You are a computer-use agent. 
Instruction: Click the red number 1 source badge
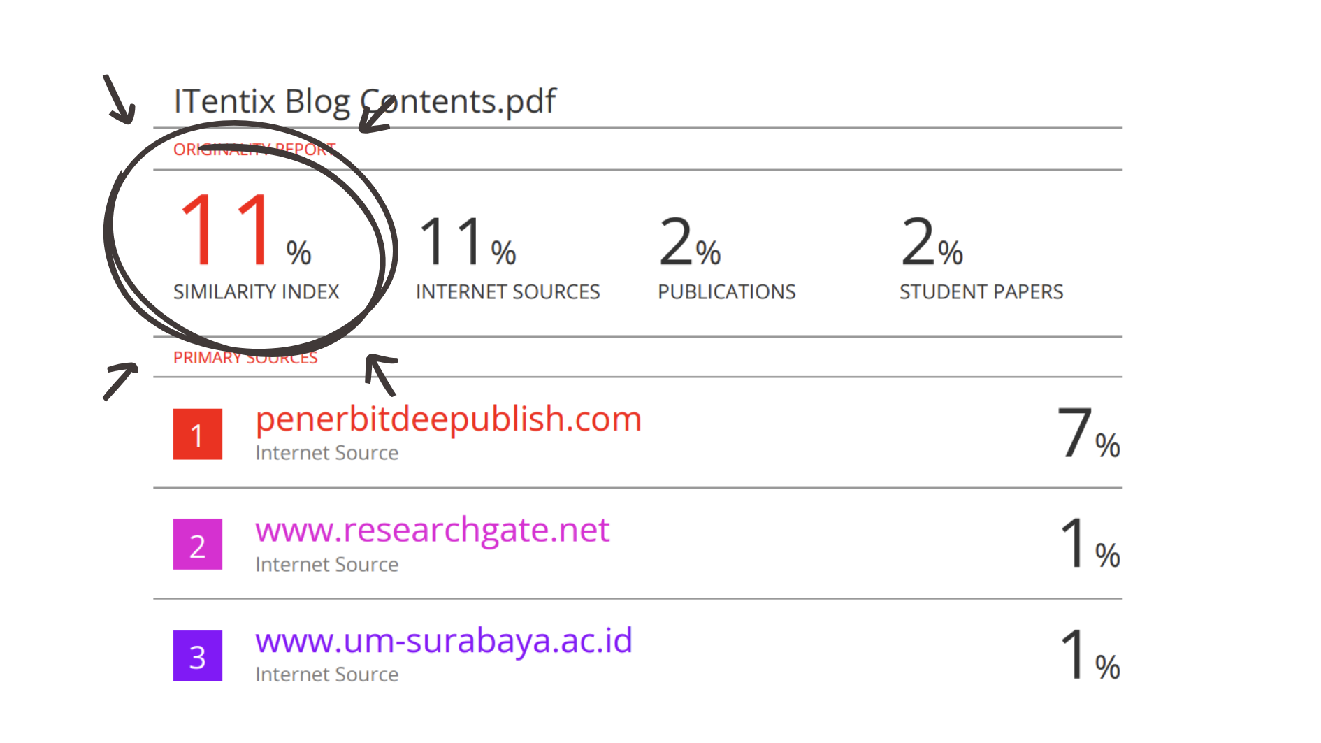[198, 434]
